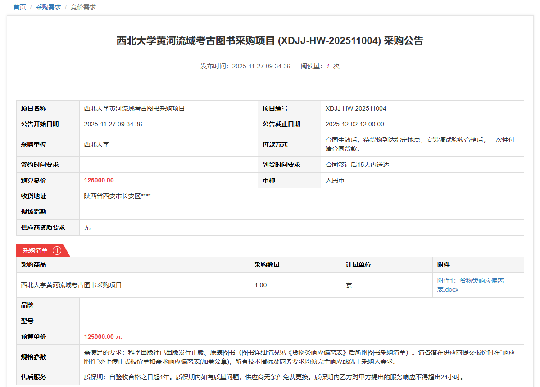
Task: Click project number XDJJ-HW-202511004 in table
Action: pos(356,108)
